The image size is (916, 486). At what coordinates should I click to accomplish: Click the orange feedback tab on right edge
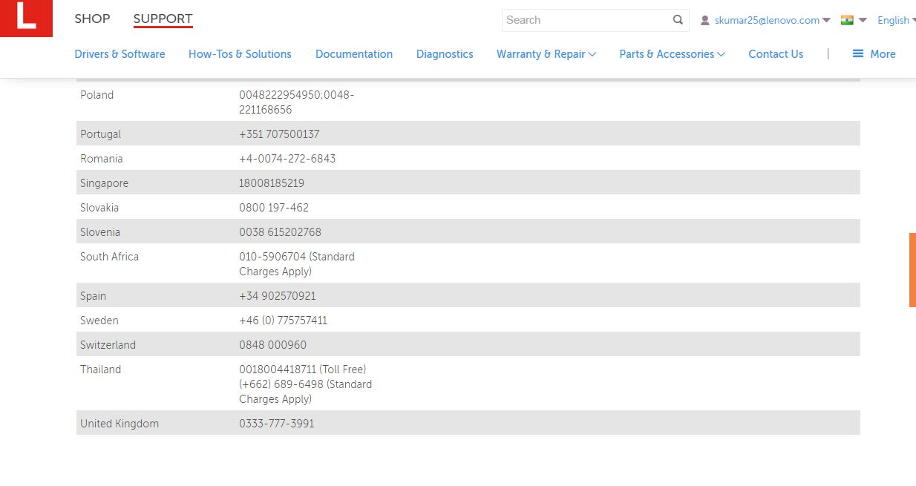tap(912, 270)
